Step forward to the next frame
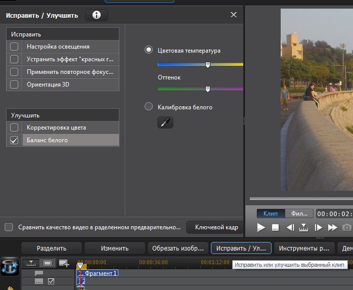Image resolution: width=353 pixels, height=290 pixels. (319, 228)
